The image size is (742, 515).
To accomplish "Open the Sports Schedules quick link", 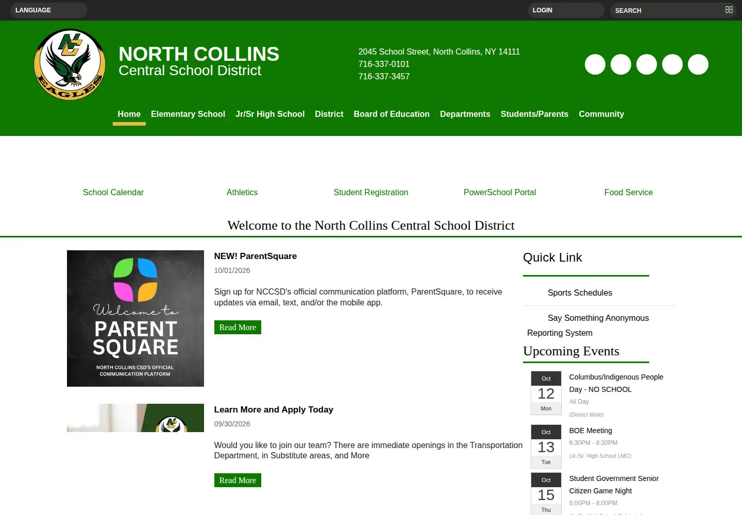I will 580,293.
